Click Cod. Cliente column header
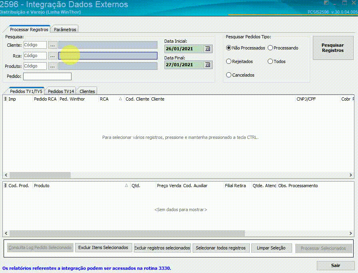Image resolution: width=358 pixels, height=273 pixels. [137, 99]
